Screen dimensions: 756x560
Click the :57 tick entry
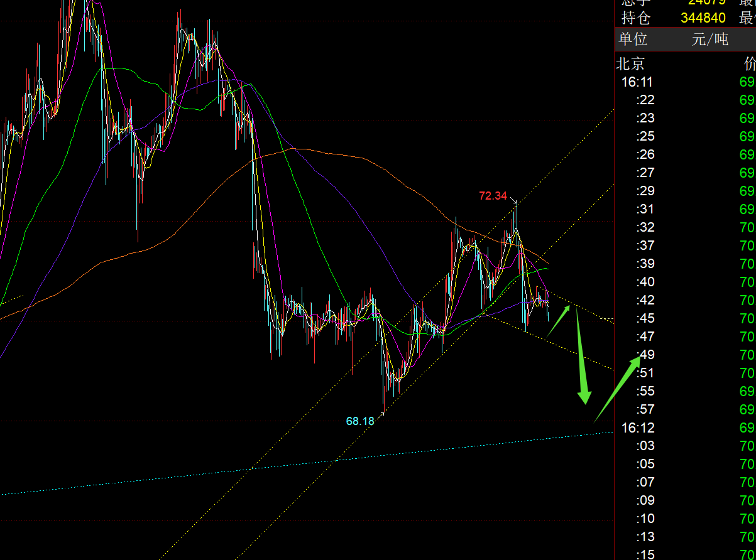[645, 409]
